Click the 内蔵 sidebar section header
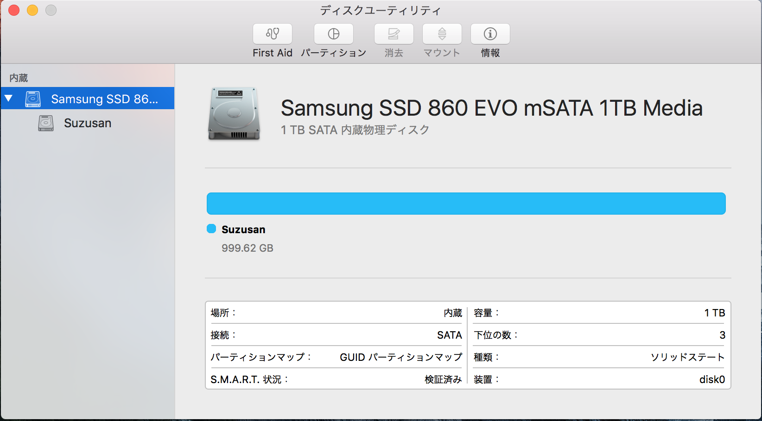762x421 pixels. click(19, 78)
